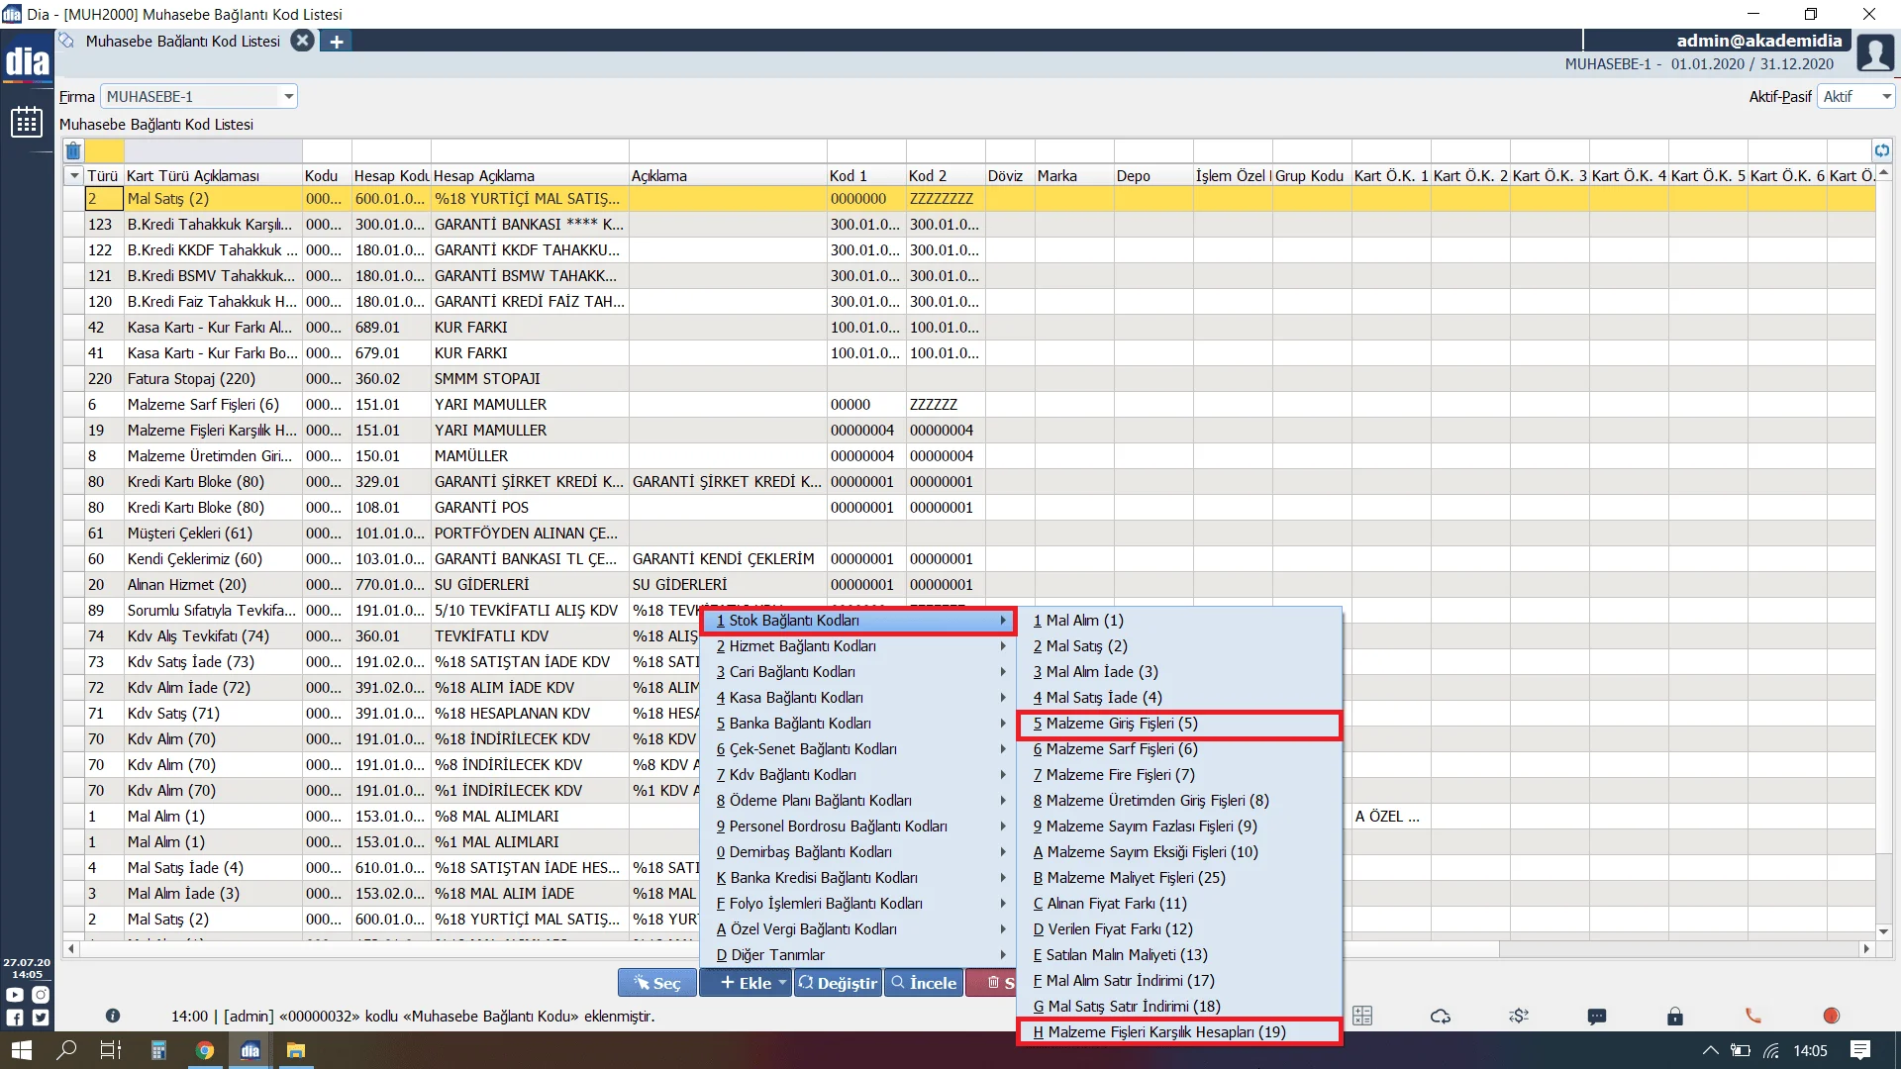This screenshot has width=1901, height=1069.
Task: Clear filters with the trash icon above the grid
Action: click(73, 150)
